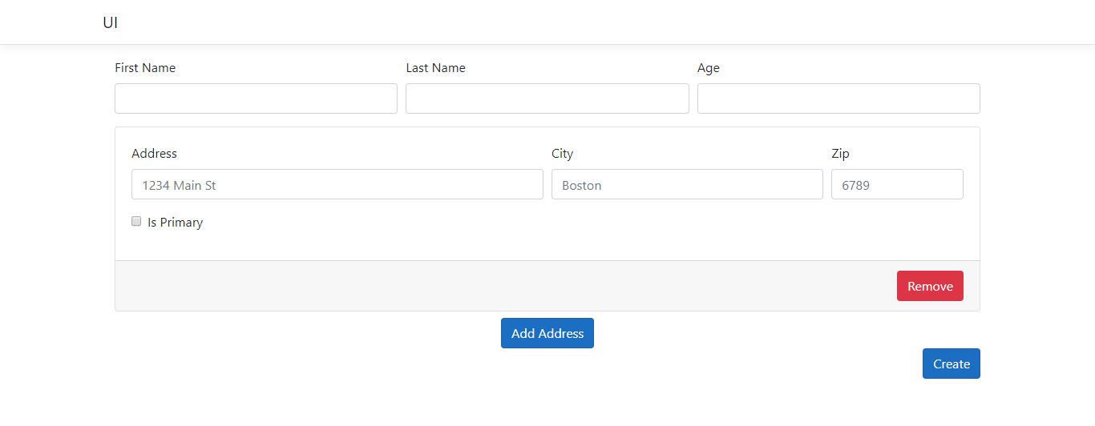This screenshot has width=1095, height=426.
Task: Select the Address field showing 1234 Main St
Action: pos(337,184)
